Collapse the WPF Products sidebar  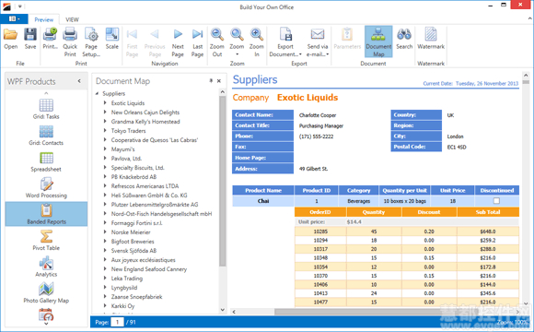pyautogui.click(x=79, y=81)
